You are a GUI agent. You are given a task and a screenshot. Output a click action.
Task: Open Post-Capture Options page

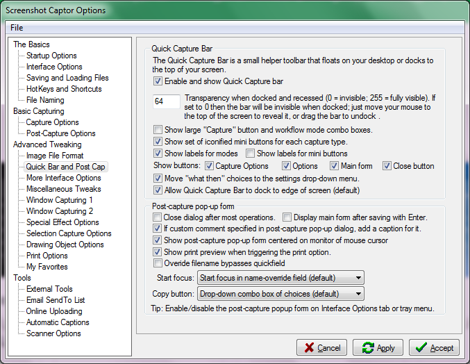click(61, 133)
